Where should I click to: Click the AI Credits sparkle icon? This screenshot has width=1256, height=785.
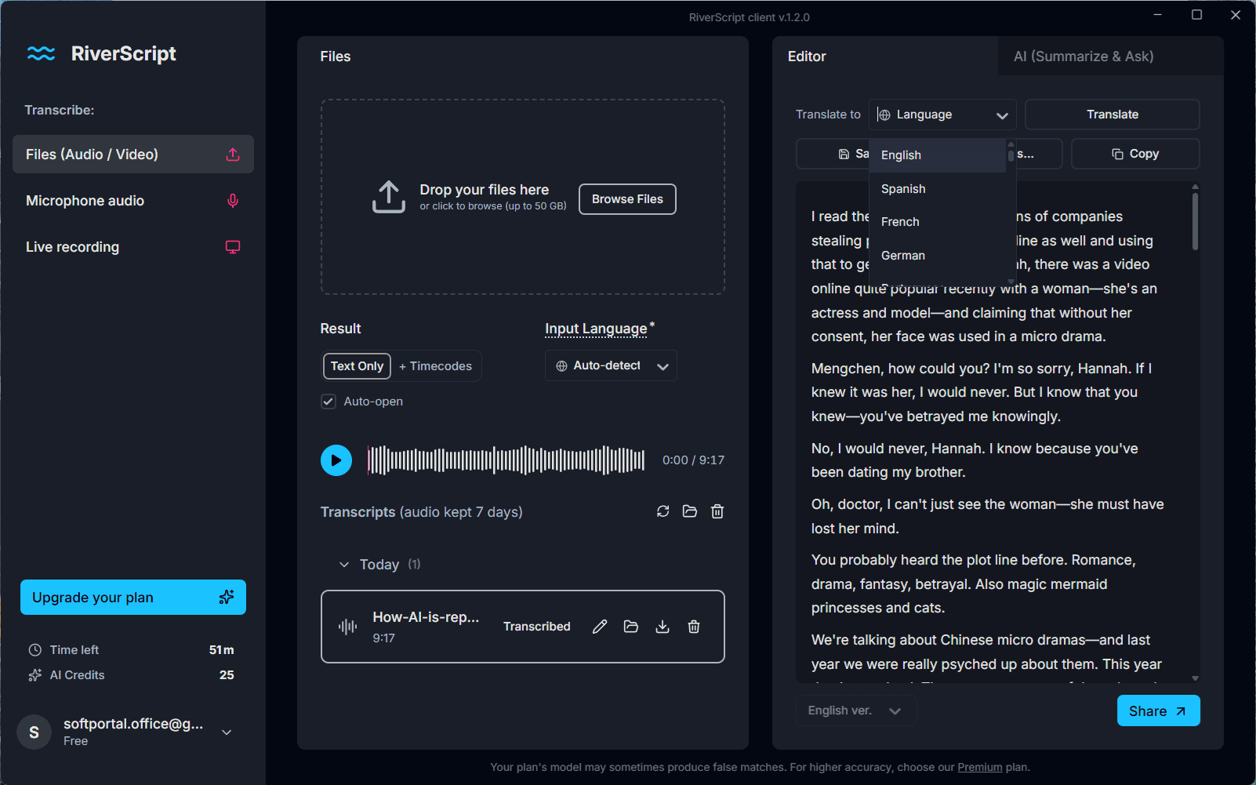coord(35,675)
